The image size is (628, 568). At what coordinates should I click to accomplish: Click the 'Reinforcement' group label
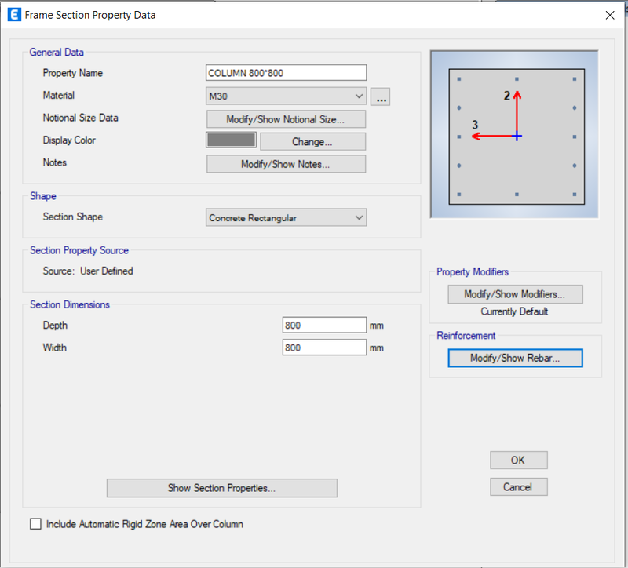[x=466, y=336]
